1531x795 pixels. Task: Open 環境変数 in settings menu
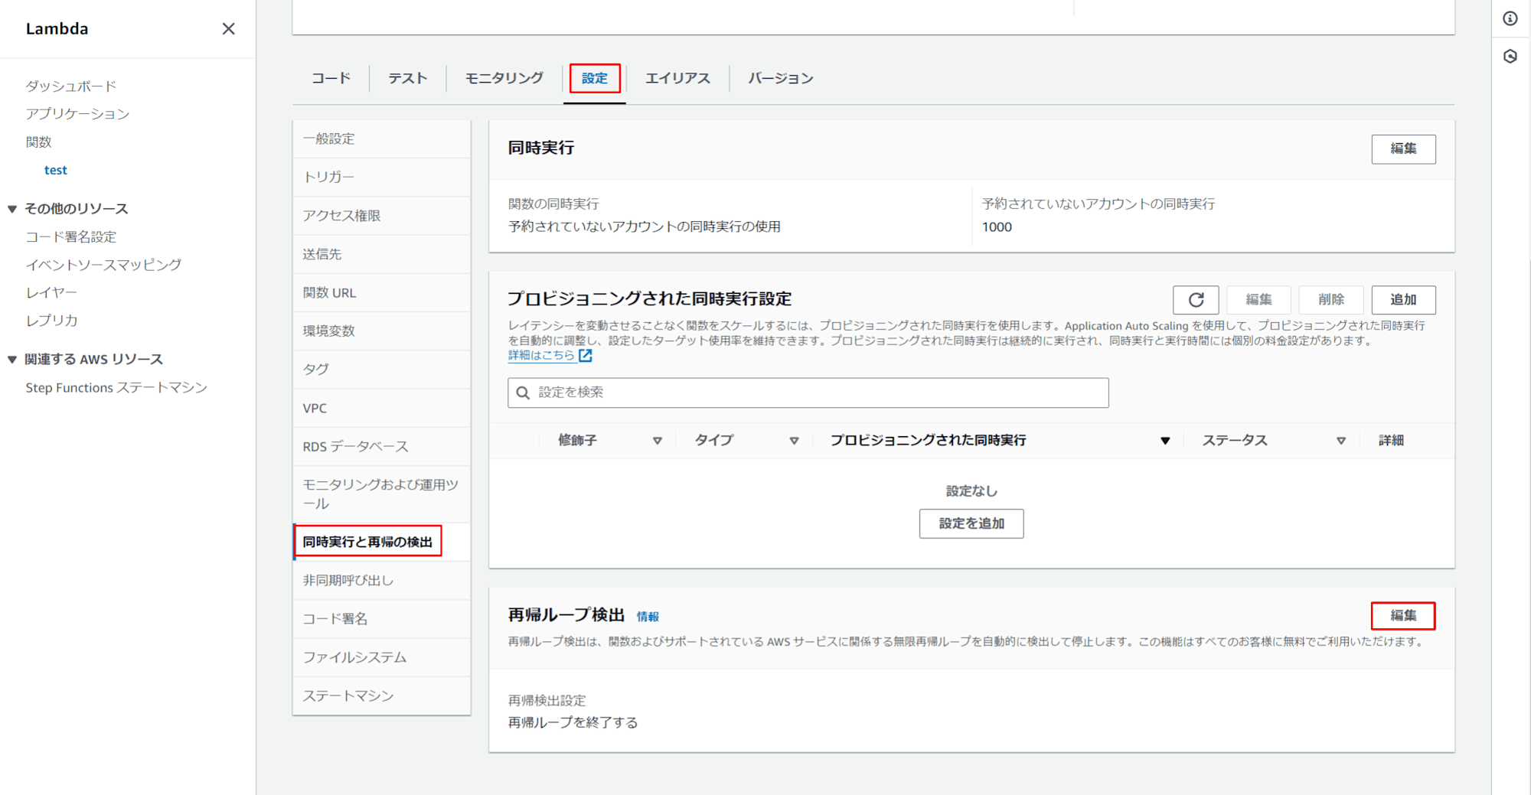click(x=381, y=331)
